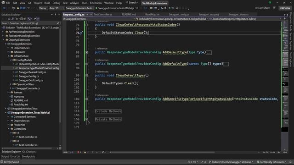The image size is (294, 165).
Task: Open the Any CPU platform dropdown
Action: (x=57, y=8)
